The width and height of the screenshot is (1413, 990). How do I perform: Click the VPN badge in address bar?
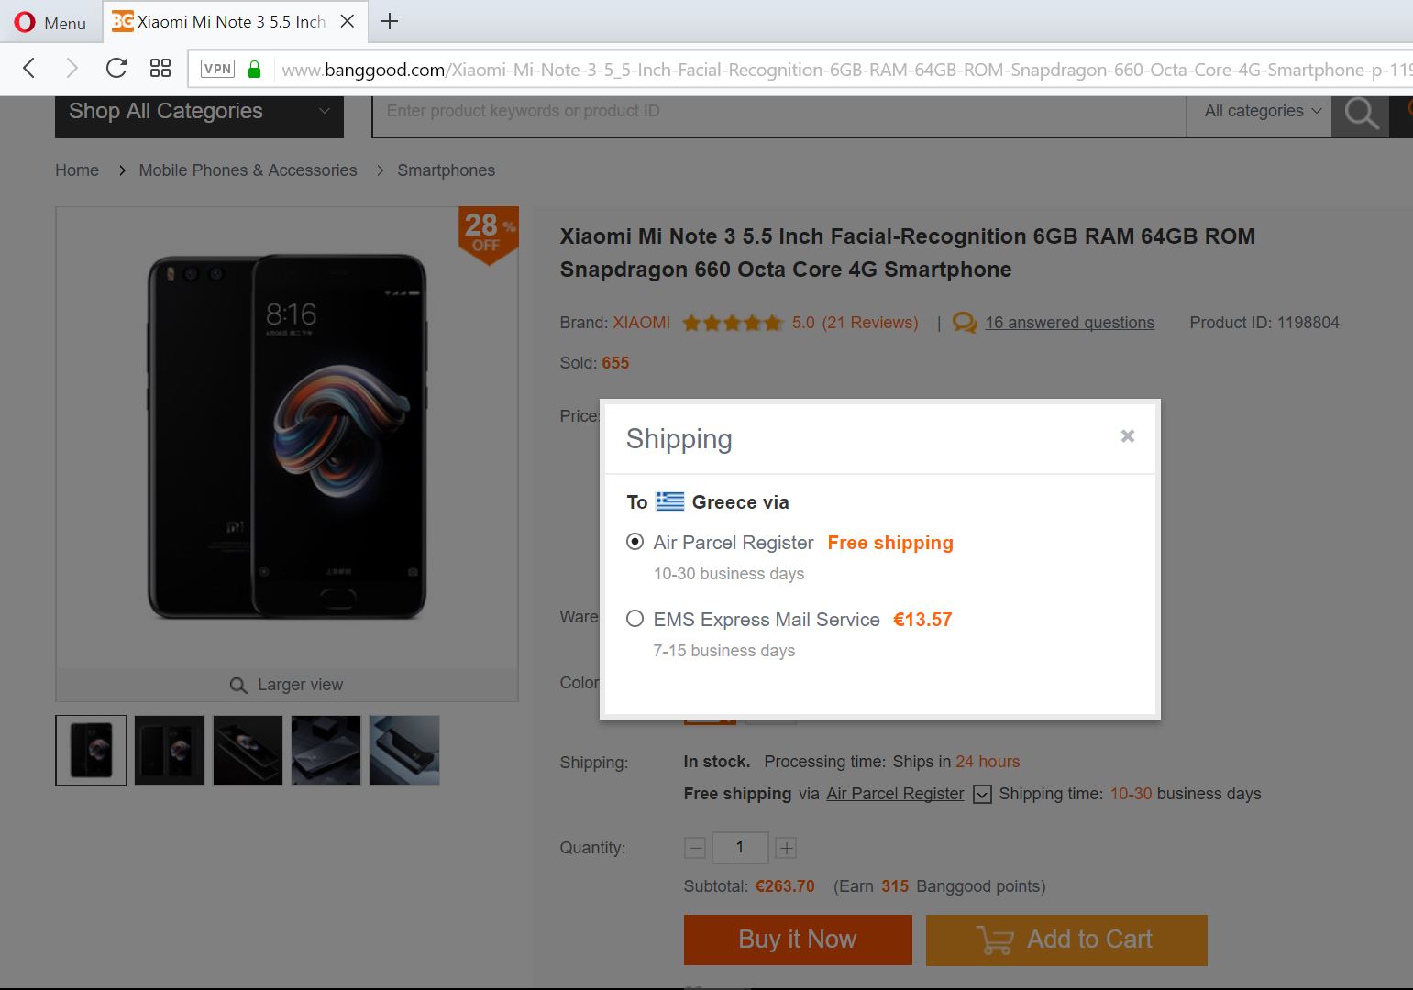(217, 69)
